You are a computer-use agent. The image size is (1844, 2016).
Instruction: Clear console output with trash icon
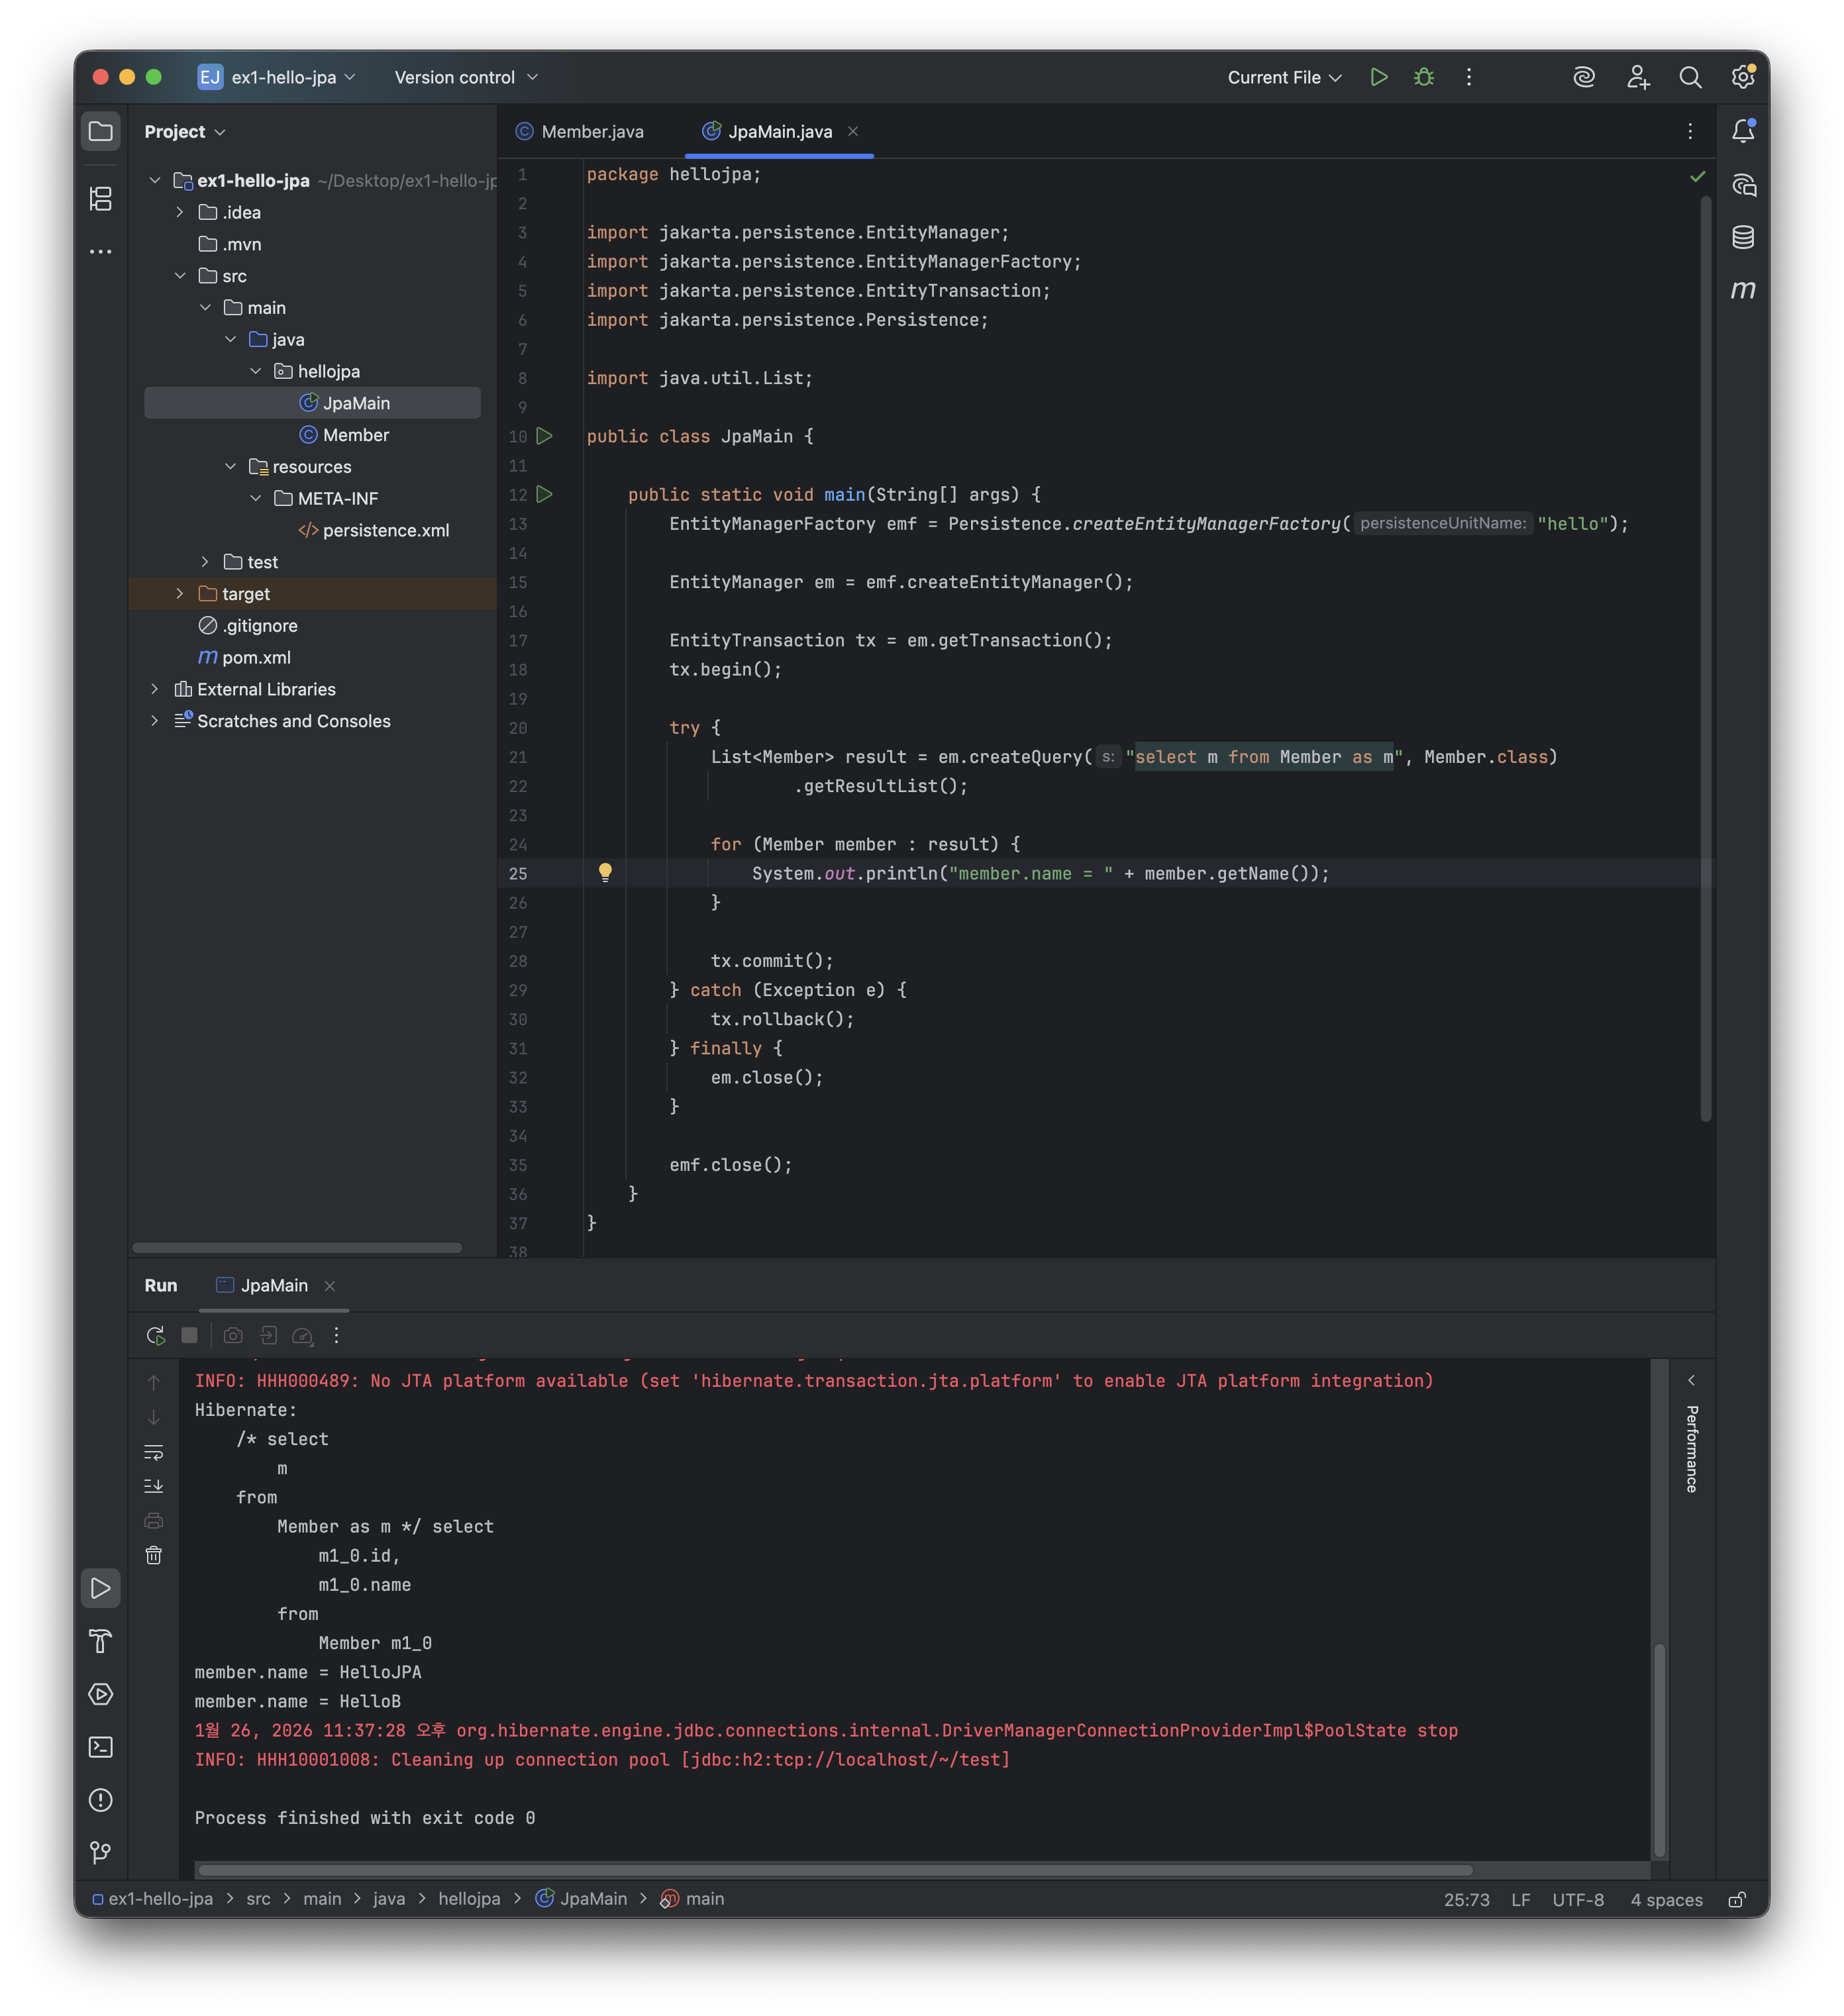coord(154,1555)
